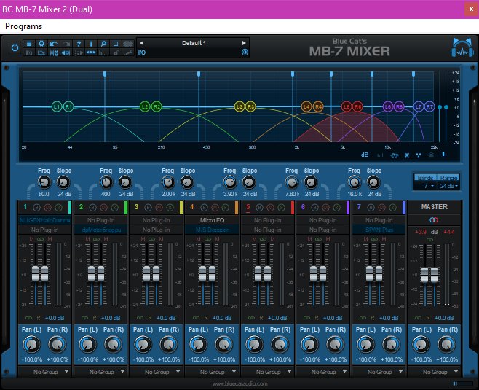The image size is (479, 390).
Task: Click band 1 Pan (L) knob
Action: (x=32, y=344)
